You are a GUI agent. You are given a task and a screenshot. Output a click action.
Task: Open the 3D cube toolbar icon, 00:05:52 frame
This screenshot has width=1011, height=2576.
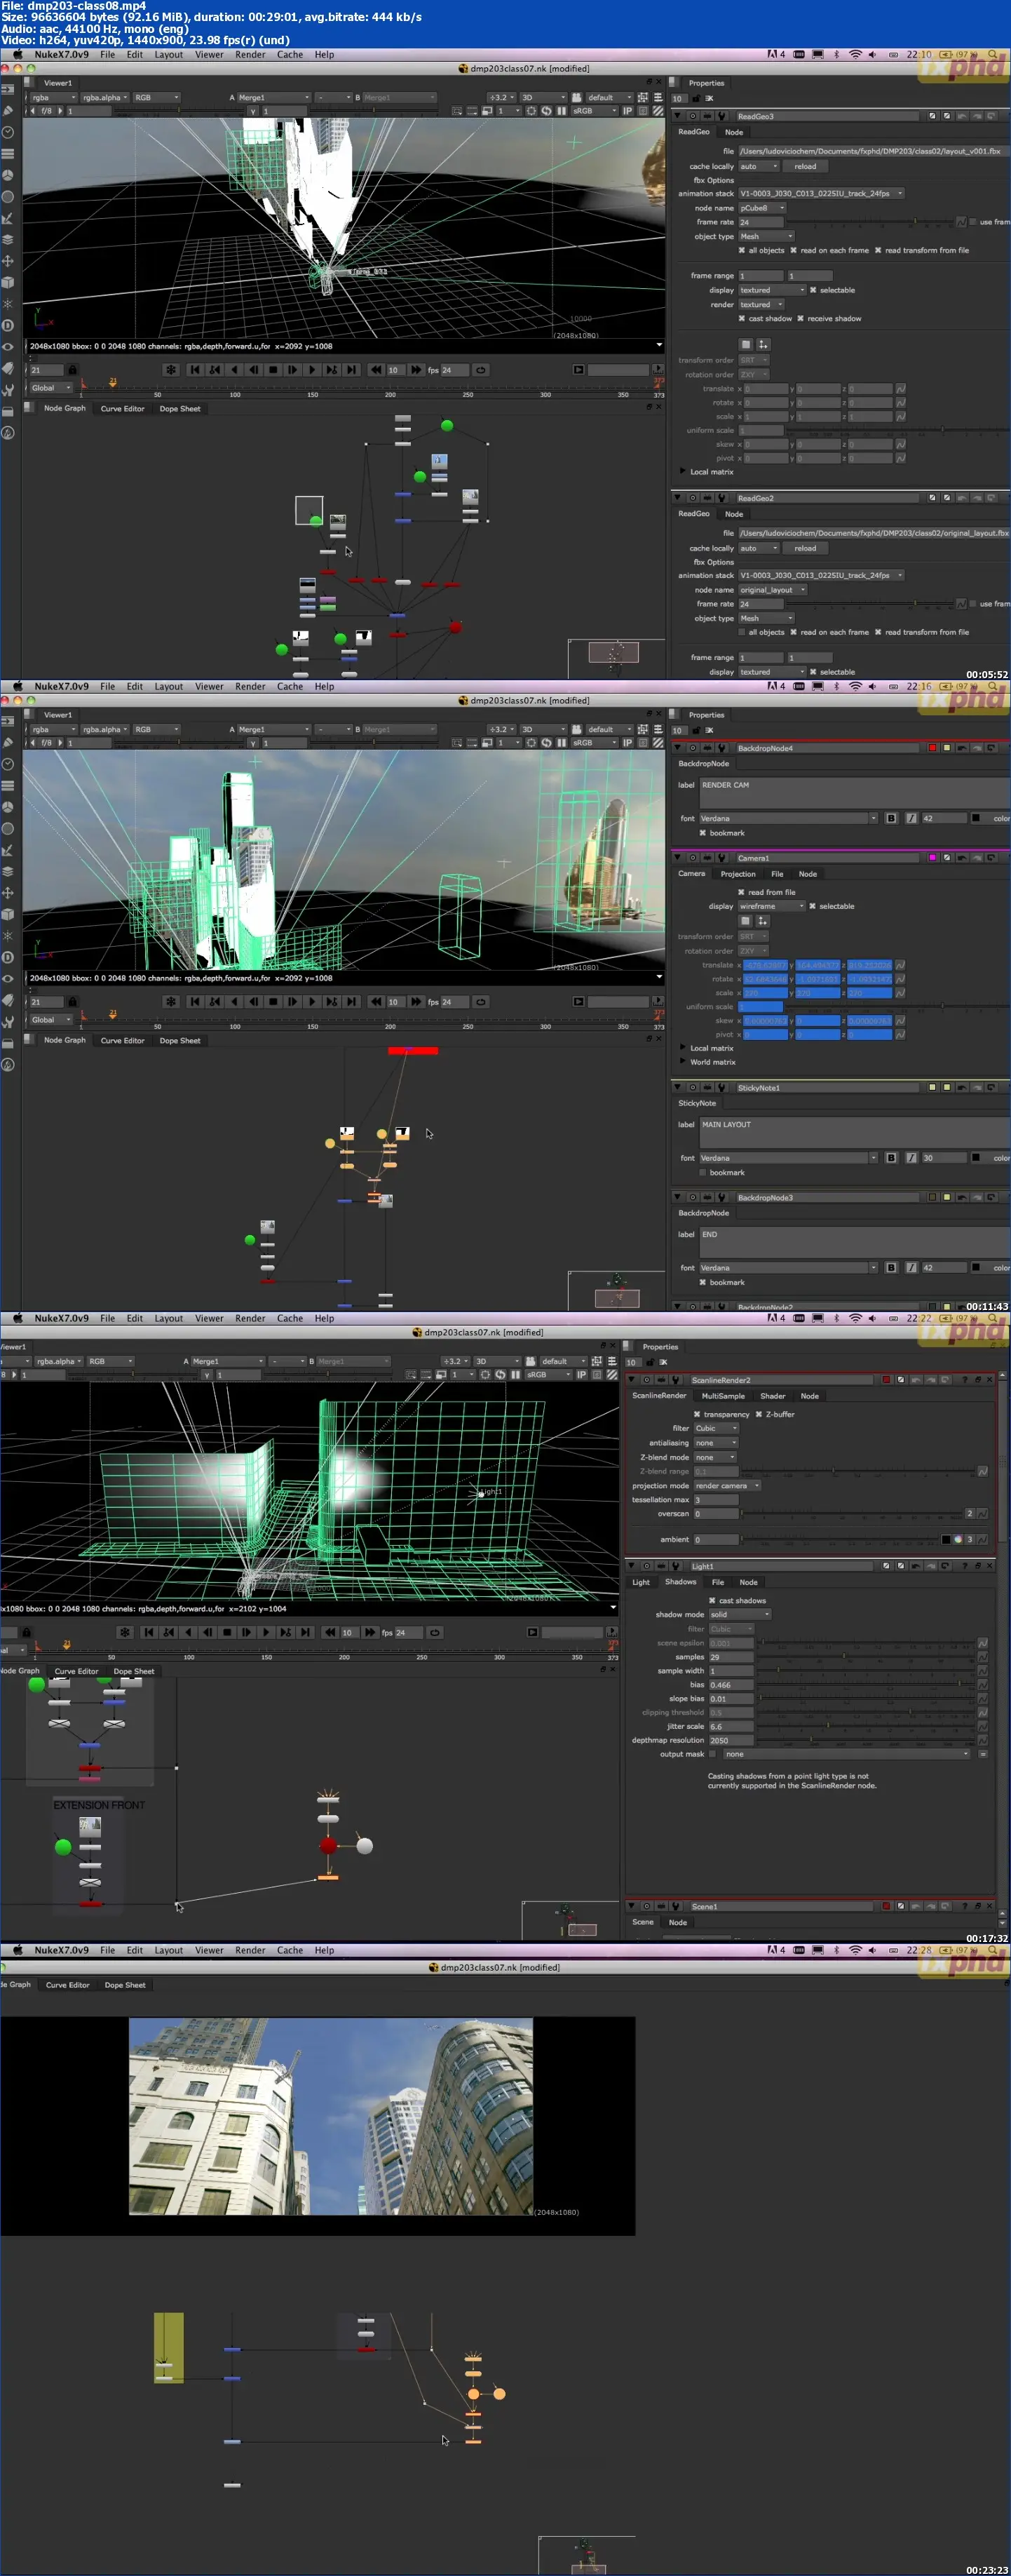click(8, 282)
